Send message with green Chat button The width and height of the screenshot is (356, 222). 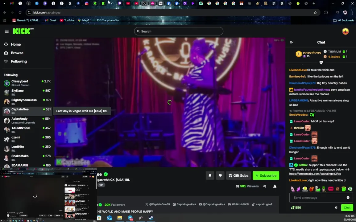pos(347,208)
